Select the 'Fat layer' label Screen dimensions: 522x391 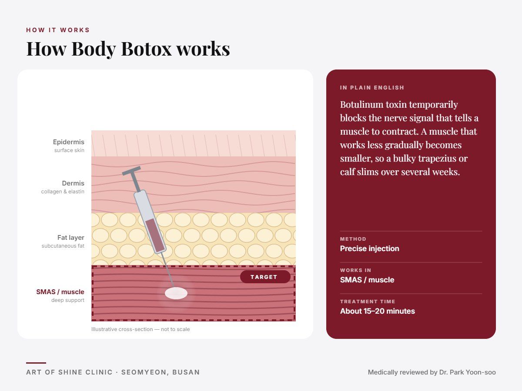pos(71,238)
